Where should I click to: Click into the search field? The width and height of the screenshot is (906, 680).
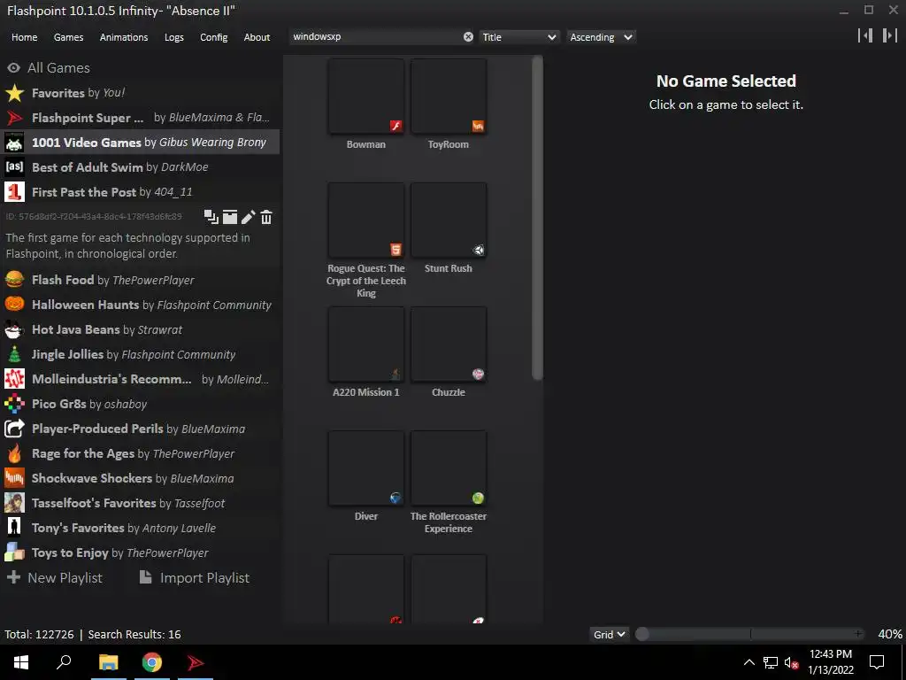[376, 37]
